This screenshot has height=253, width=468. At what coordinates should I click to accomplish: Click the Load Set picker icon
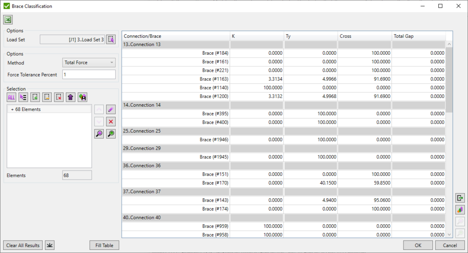(111, 40)
